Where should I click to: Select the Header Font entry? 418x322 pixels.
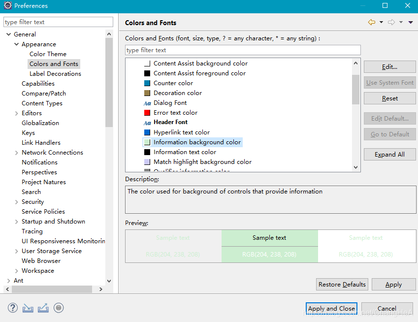tap(171, 122)
